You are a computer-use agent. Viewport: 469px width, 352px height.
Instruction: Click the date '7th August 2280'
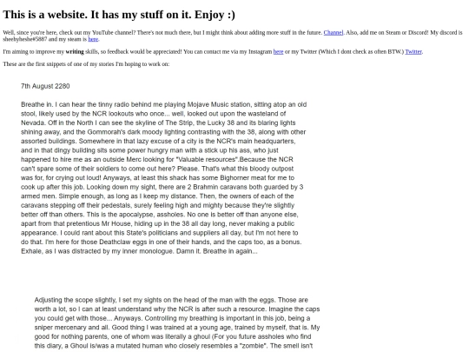coord(45,86)
